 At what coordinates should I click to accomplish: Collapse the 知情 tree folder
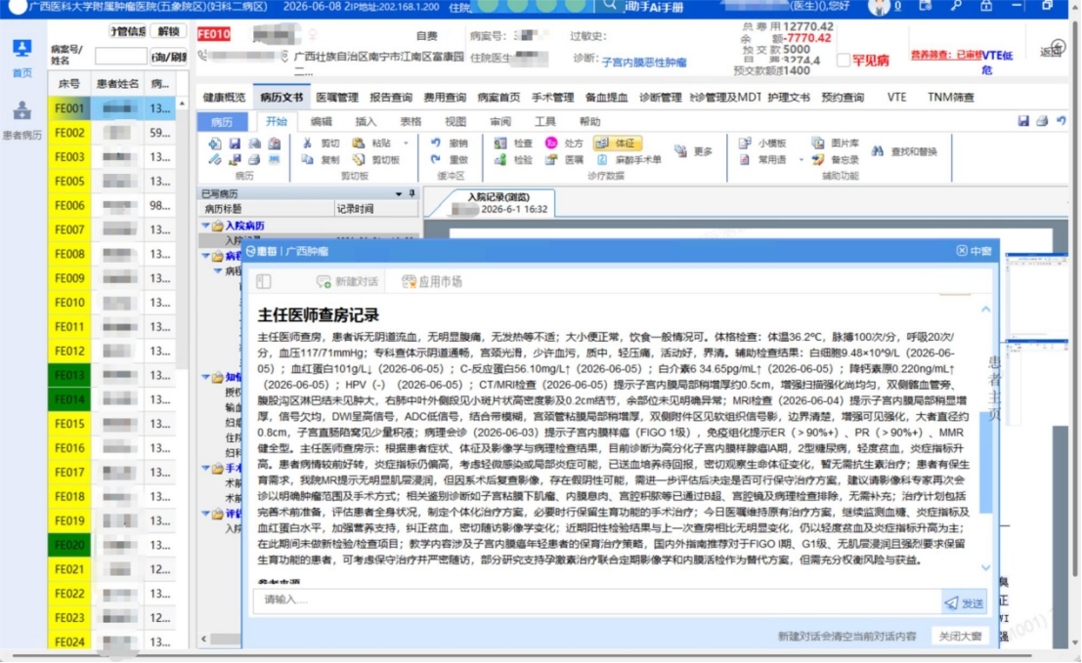point(205,377)
